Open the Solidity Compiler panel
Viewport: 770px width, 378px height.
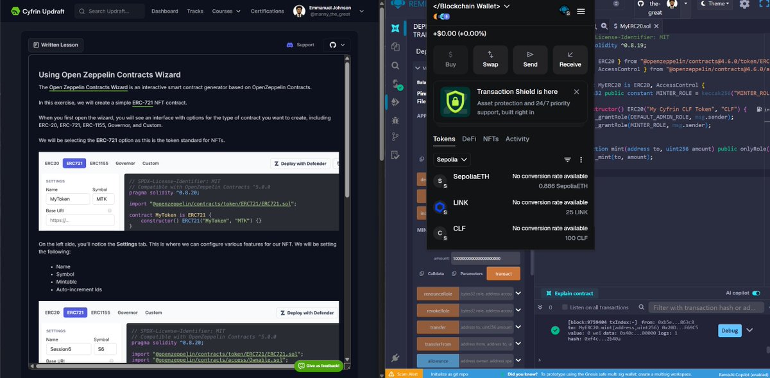pyautogui.click(x=394, y=83)
